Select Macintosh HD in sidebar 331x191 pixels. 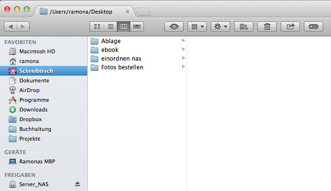tap(44, 51)
